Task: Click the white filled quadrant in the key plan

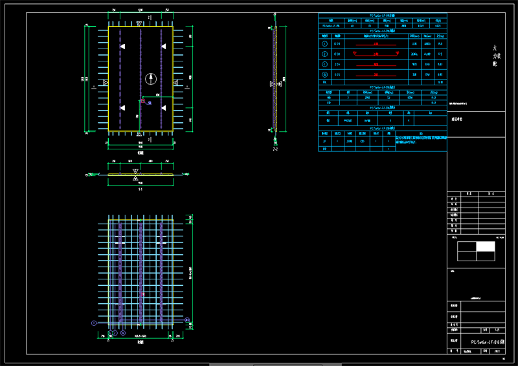Action: point(486,246)
